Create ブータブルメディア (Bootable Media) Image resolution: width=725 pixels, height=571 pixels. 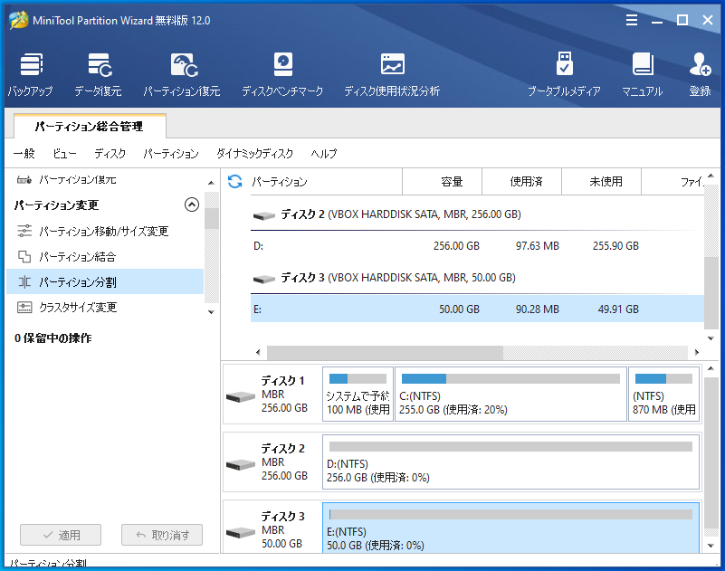coord(564,74)
